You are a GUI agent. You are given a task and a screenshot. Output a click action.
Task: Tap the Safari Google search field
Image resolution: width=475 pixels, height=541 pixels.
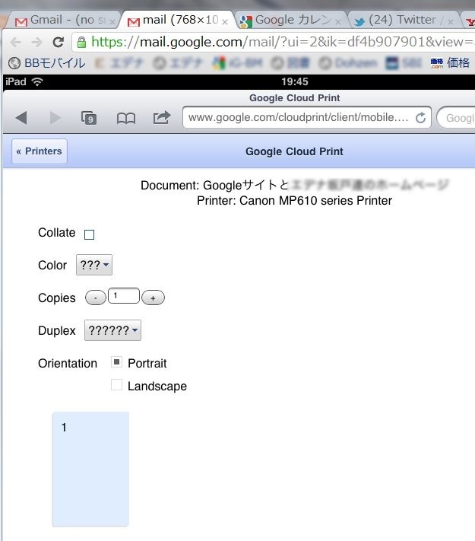coord(457,118)
